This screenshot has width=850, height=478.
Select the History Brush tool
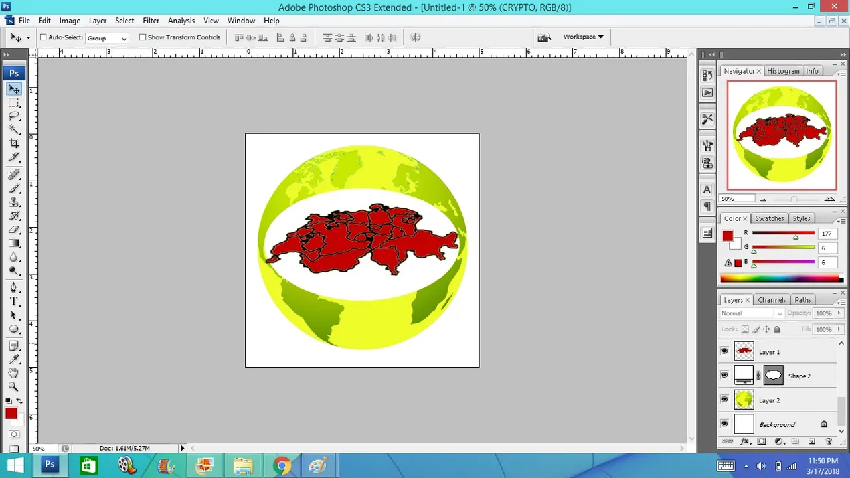14,216
